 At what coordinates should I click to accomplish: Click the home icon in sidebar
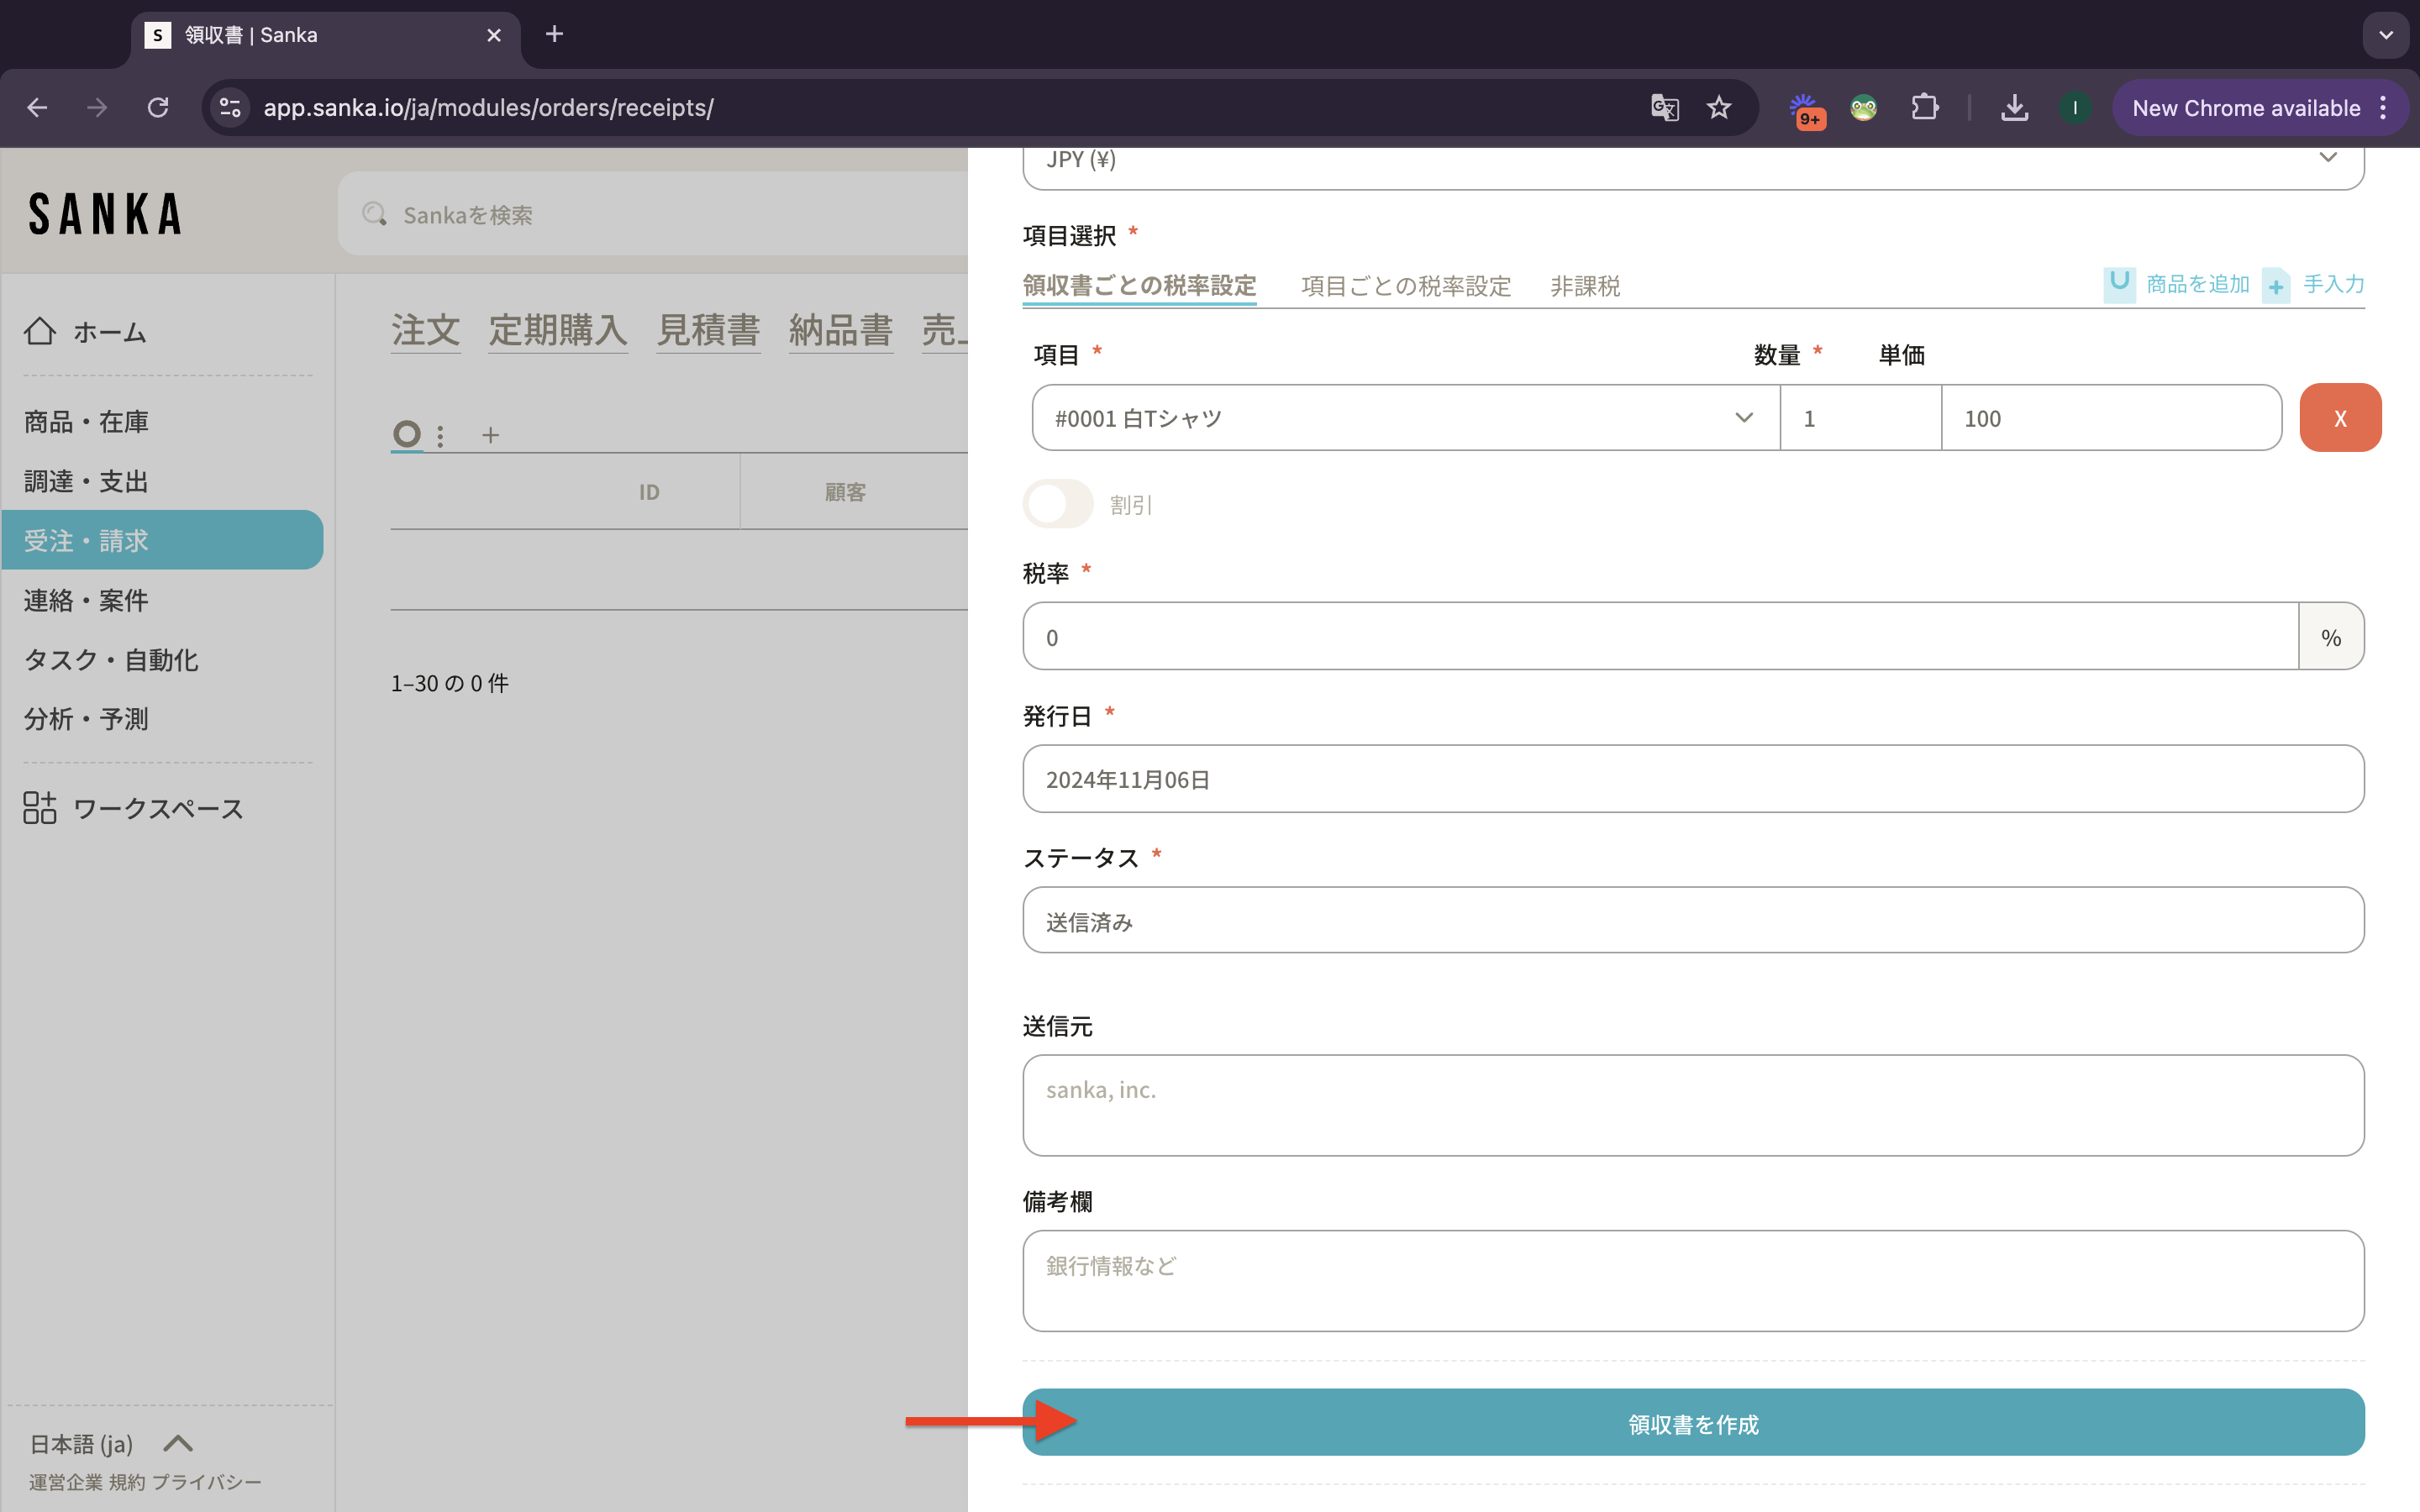pyautogui.click(x=40, y=331)
